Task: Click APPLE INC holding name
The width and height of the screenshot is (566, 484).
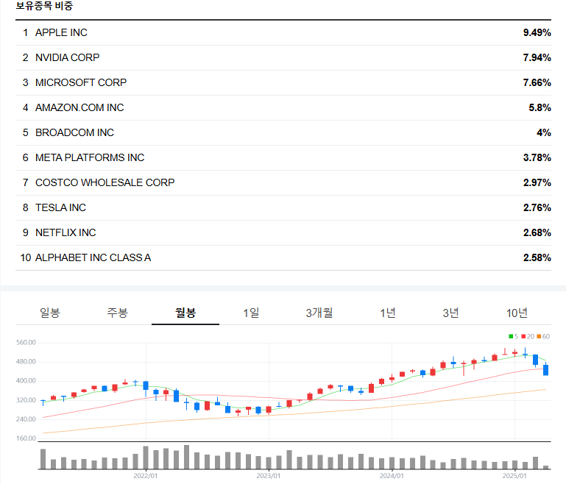Action: (61, 32)
